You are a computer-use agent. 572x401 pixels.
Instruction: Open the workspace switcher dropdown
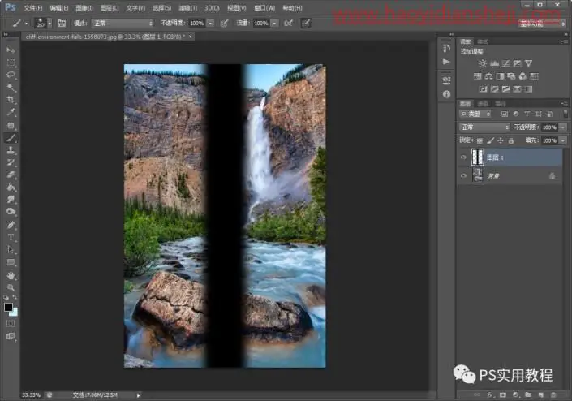point(541,24)
